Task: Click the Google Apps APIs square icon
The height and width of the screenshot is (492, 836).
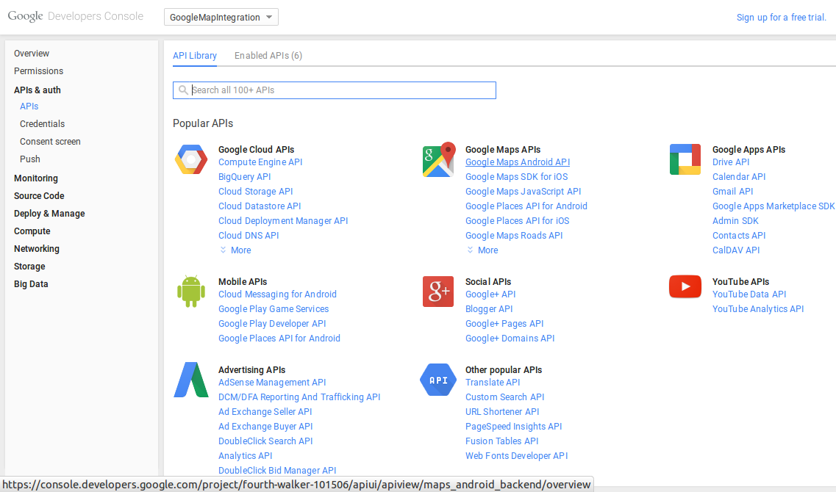Action: (x=685, y=159)
